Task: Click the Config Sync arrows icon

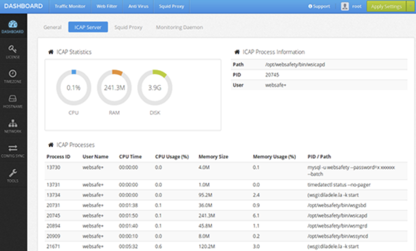Action: point(13,148)
